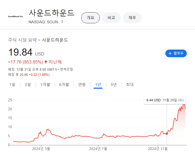The image size is (195, 155).
Task: Select the 개요 tab
Action: click(x=91, y=18)
